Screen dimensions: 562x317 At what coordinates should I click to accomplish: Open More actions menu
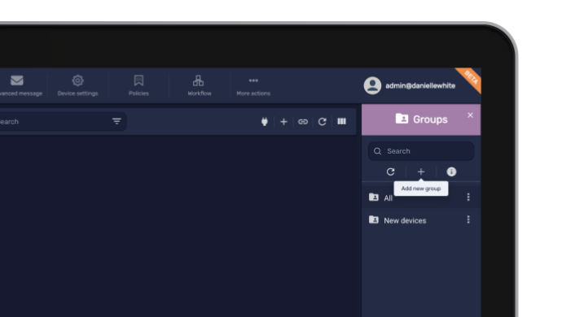[x=253, y=85]
